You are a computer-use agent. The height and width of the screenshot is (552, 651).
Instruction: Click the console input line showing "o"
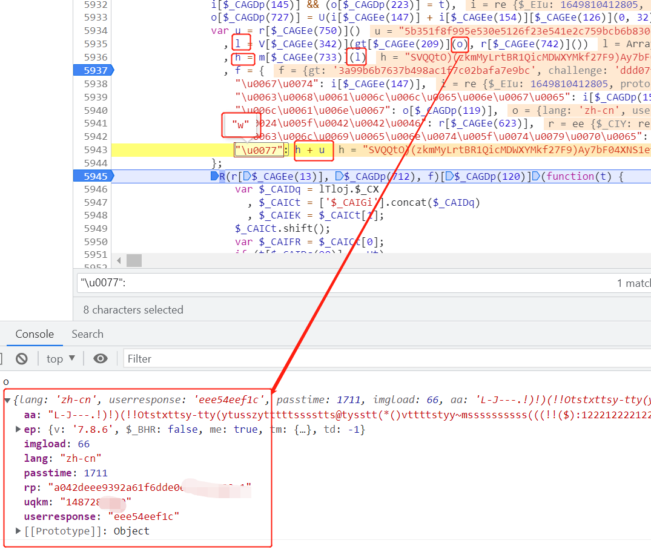pyautogui.click(x=6, y=383)
